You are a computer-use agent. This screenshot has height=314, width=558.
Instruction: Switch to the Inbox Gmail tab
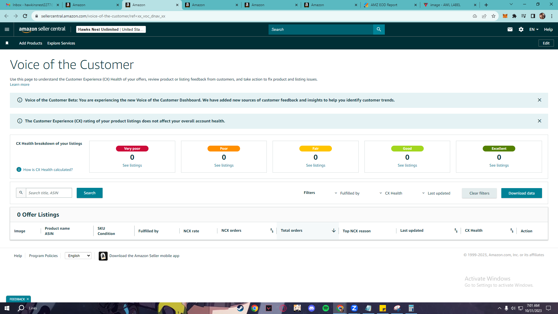(x=33, y=5)
